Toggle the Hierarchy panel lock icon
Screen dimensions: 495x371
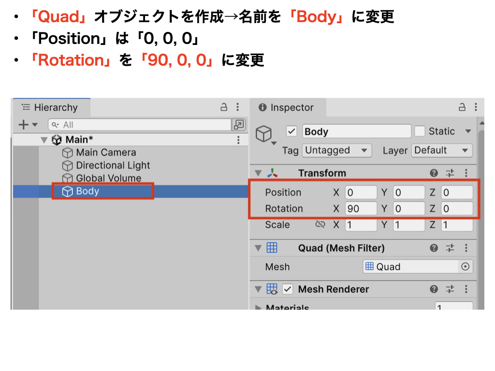(224, 107)
